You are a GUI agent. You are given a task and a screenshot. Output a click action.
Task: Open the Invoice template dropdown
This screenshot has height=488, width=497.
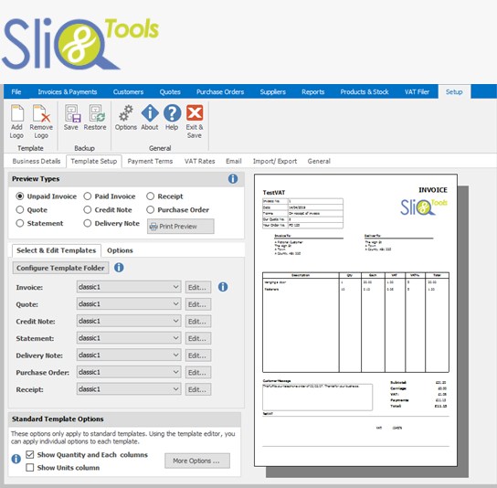[129, 287]
